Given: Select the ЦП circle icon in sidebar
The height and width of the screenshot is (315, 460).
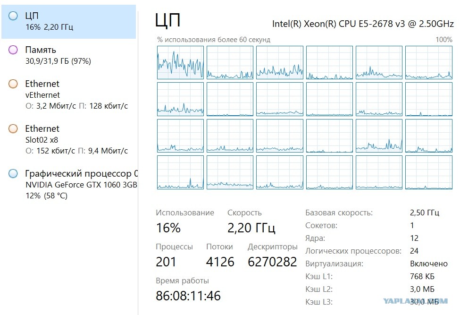Looking at the screenshot, I should (13, 16).
